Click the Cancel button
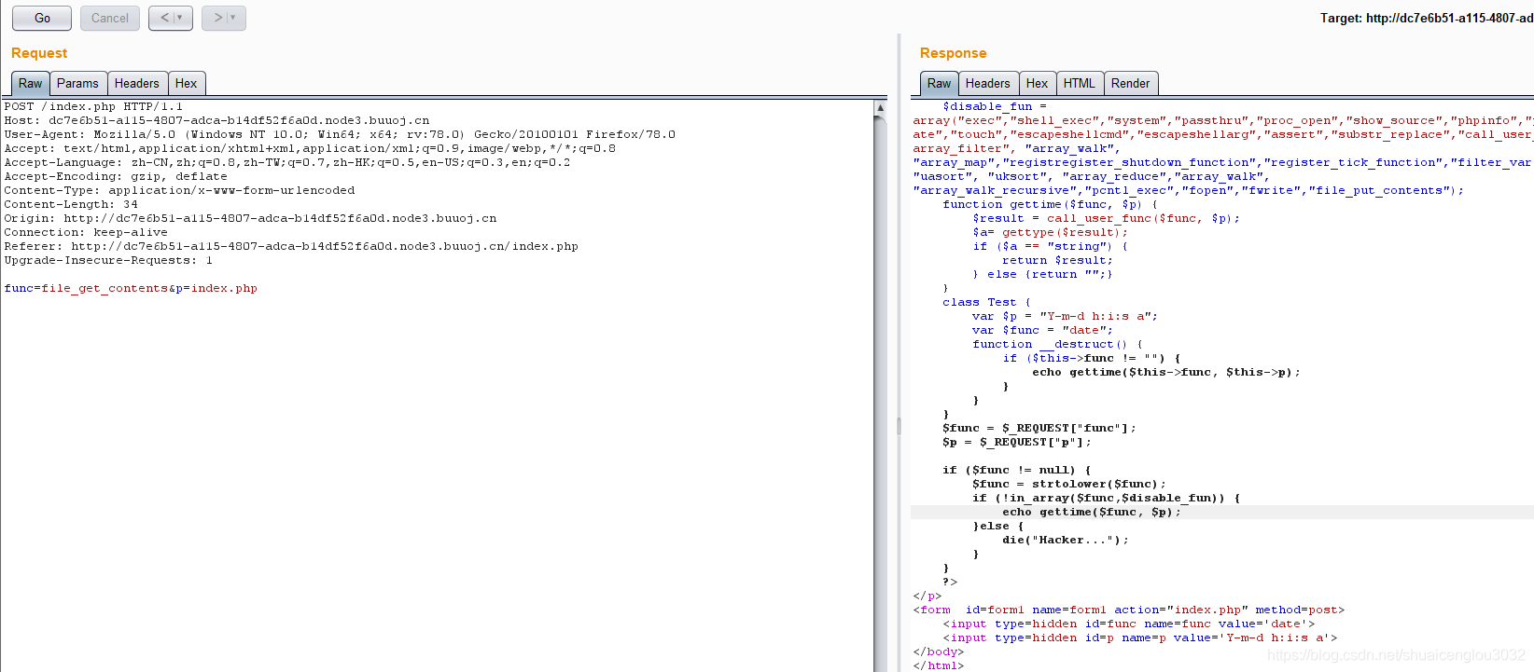1534x672 pixels. pos(110,18)
